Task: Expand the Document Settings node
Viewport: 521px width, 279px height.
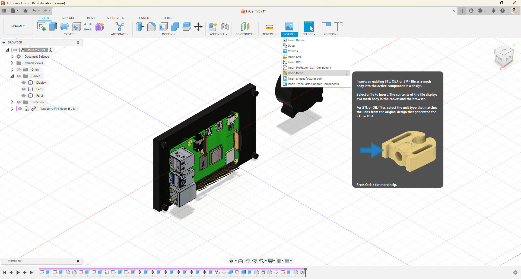Action: 12,57
